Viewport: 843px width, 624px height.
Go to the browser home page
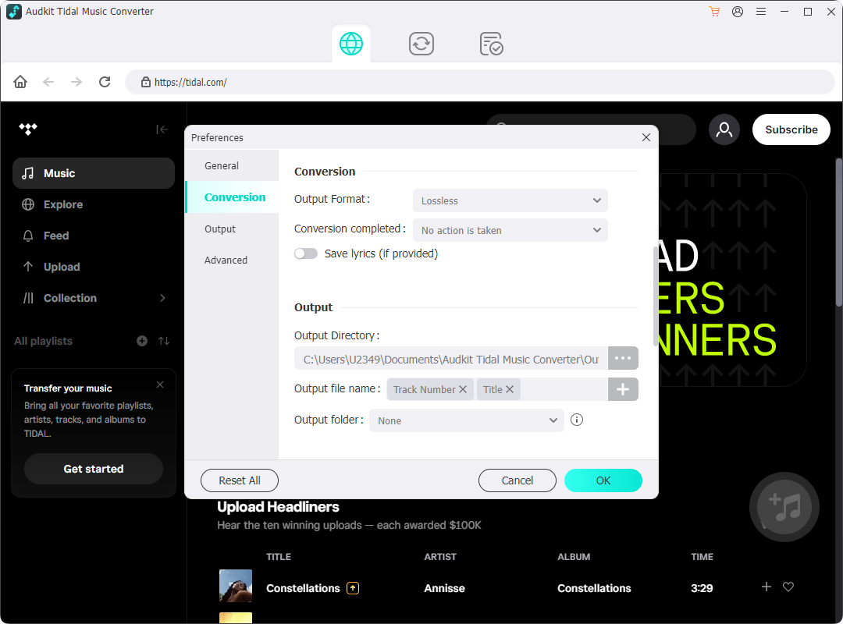click(20, 82)
